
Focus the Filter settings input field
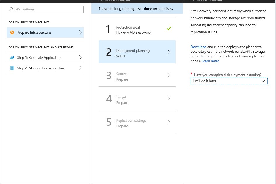[45, 9]
